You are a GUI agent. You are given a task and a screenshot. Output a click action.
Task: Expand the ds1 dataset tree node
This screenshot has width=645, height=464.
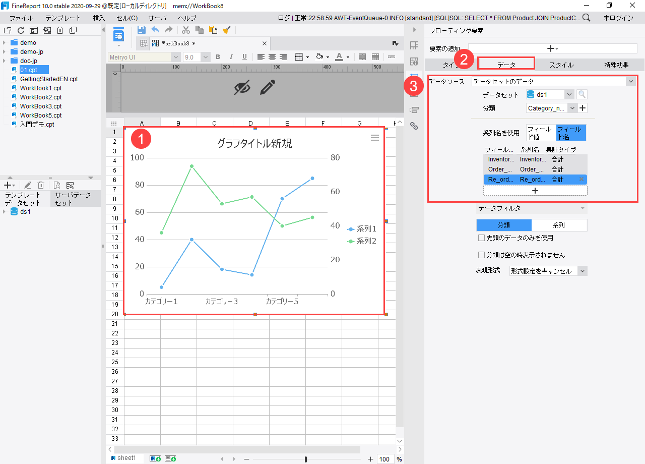4,212
